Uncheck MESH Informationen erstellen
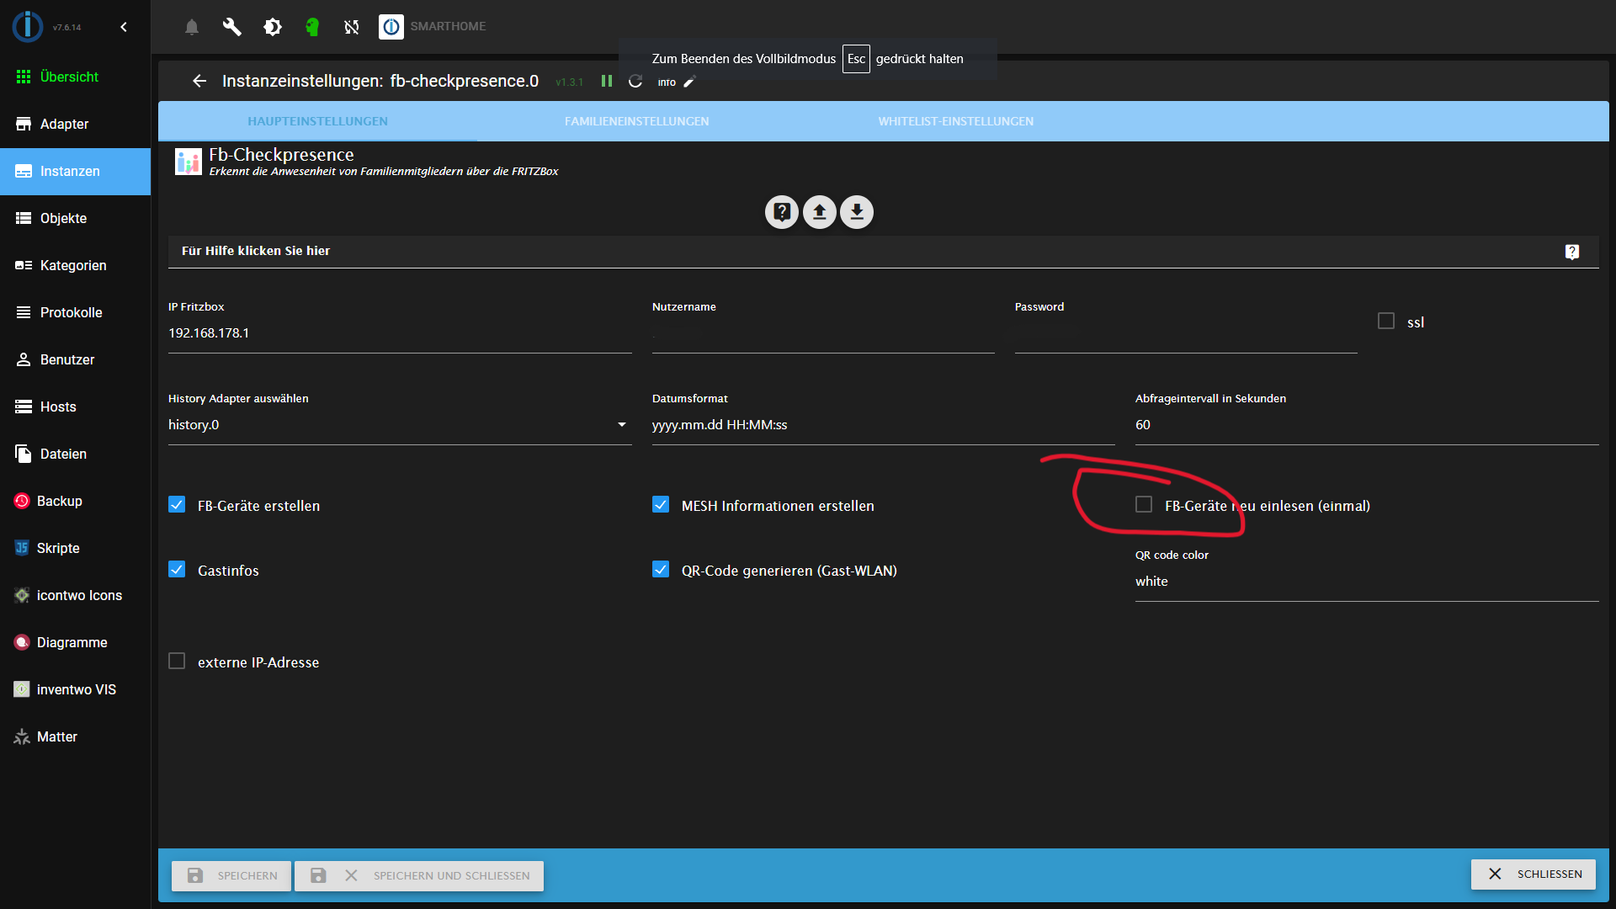The image size is (1616, 909). click(x=661, y=504)
